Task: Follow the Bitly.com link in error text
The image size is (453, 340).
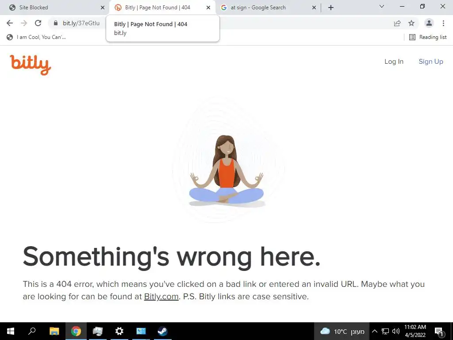Action: 161,297
